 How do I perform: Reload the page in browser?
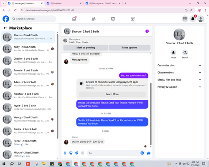point(15,10)
